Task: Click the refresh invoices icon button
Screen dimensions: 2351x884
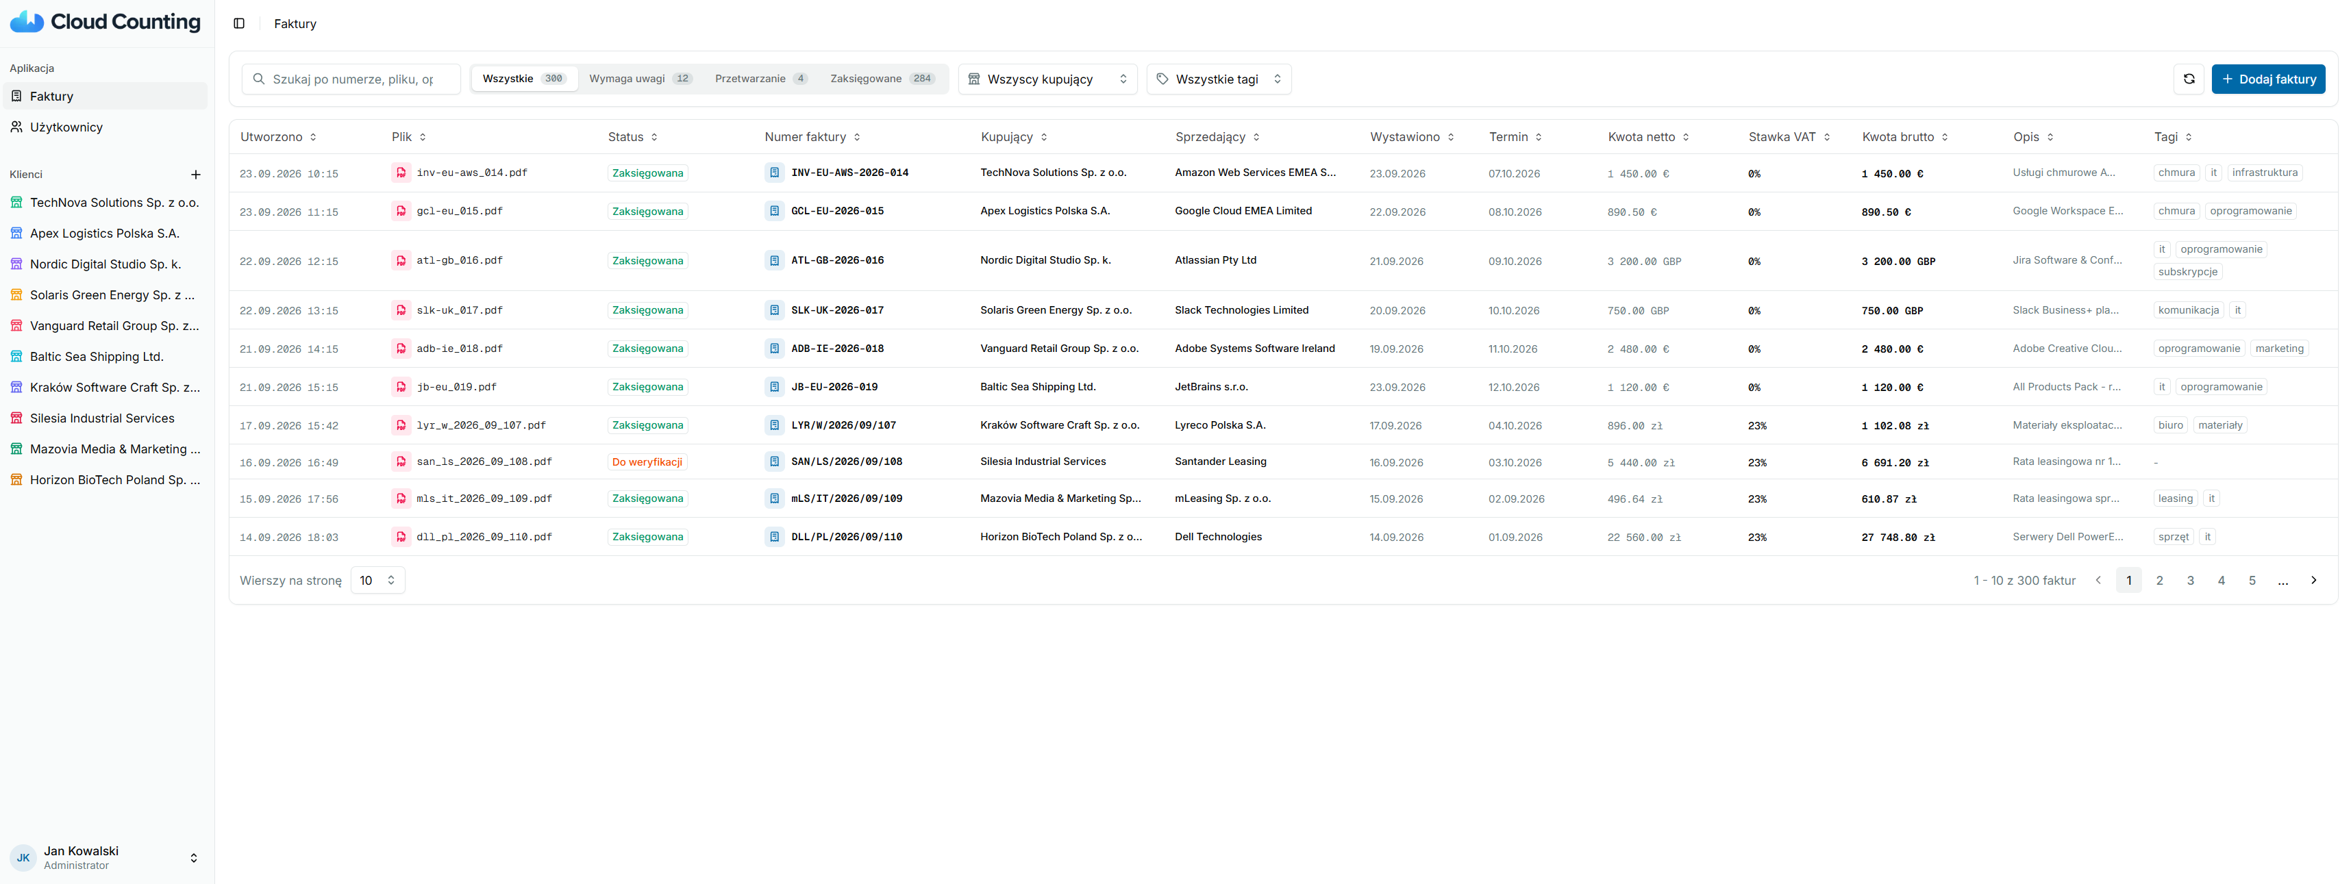Action: pyautogui.click(x=2189, y=79)
